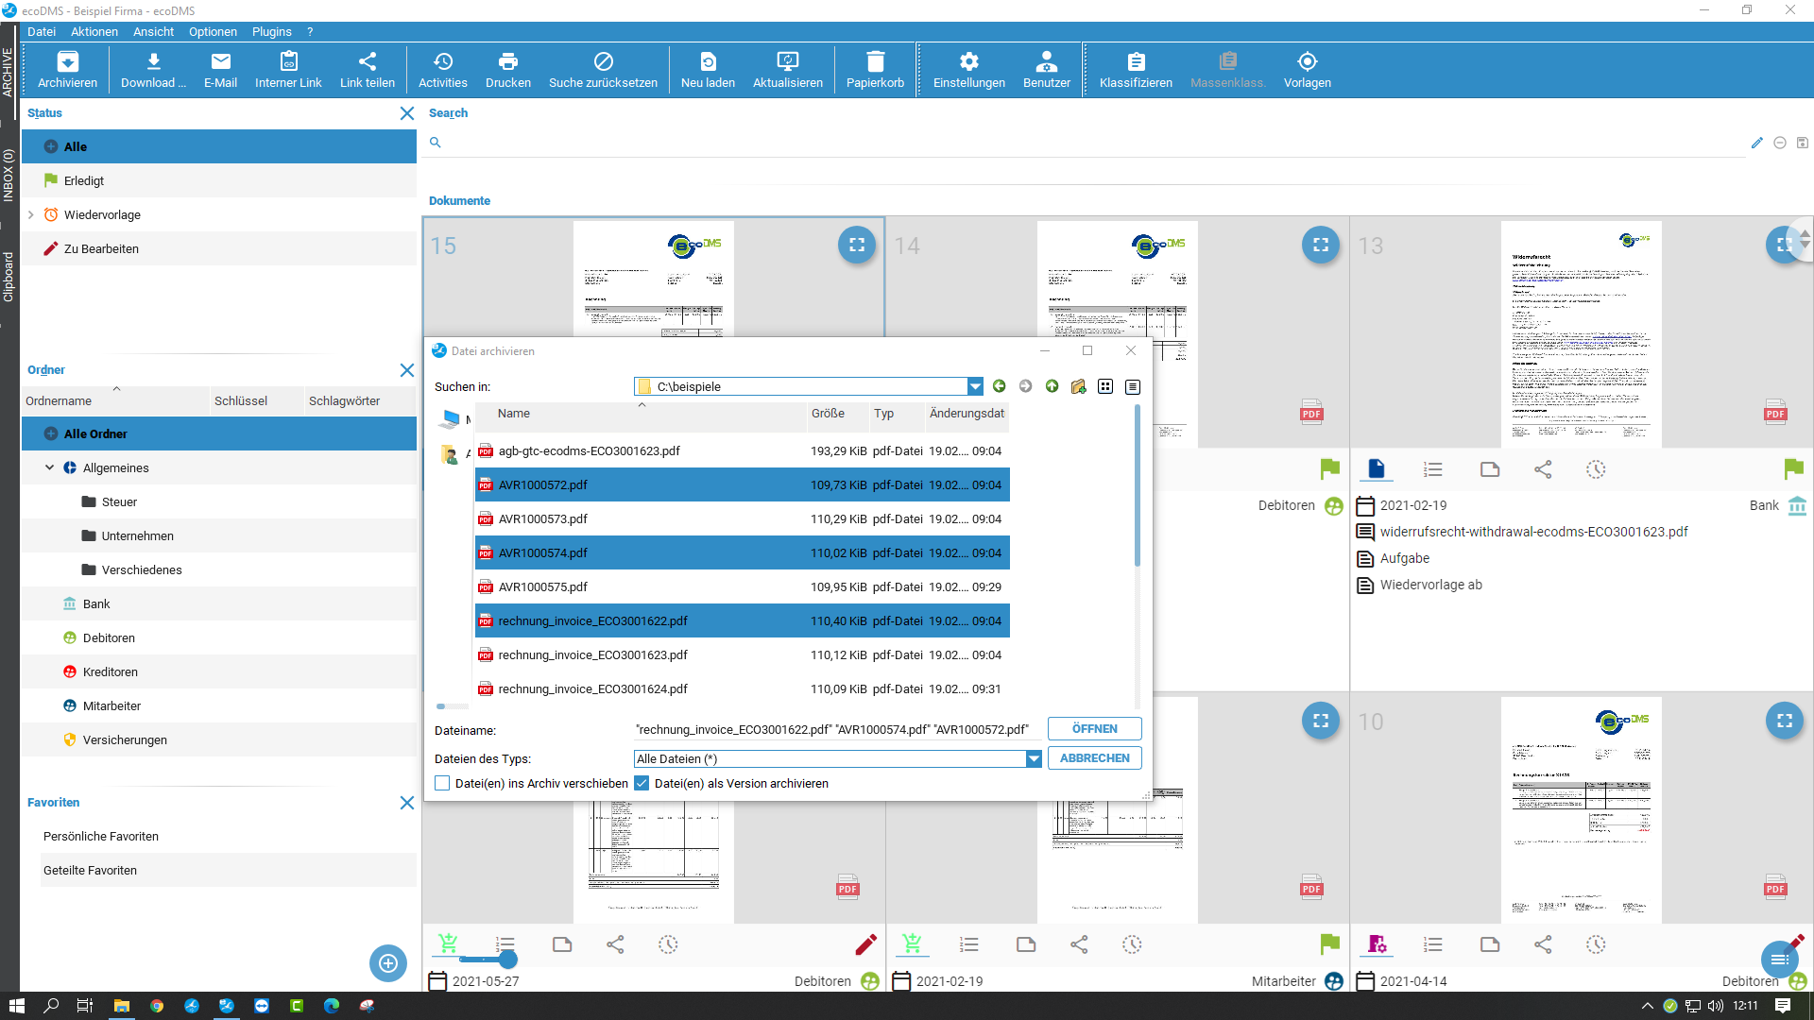
Task: Send document via E-Mail toolbar icon
Action: click(220, 70)
